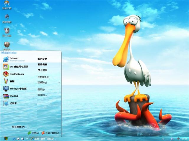Click the taskbar clock
The image size is (189, 141).
(184, 139)
